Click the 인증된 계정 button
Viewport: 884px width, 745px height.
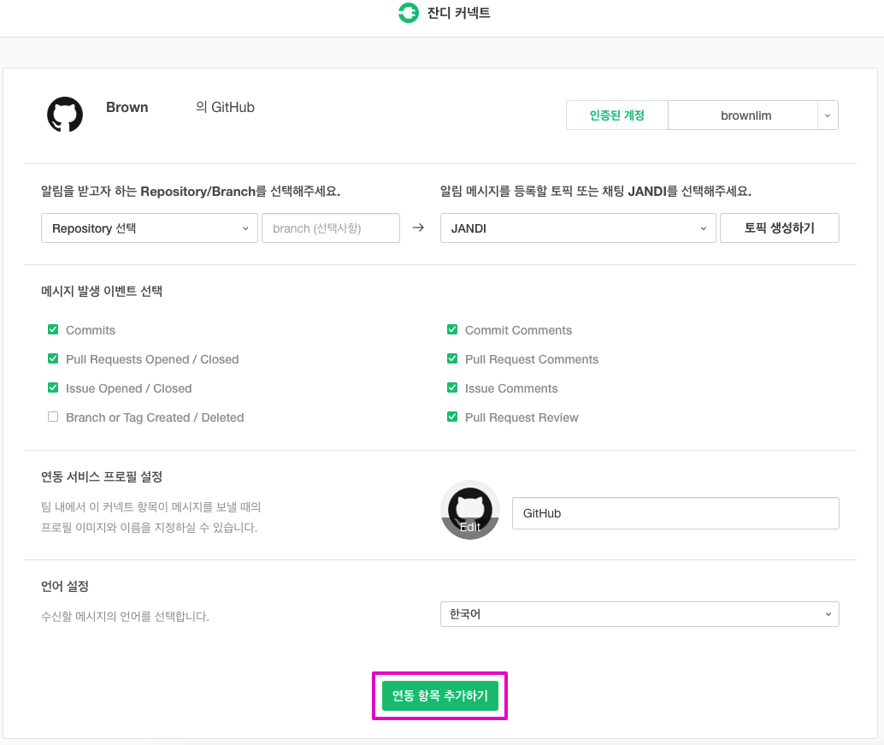[x=616, y=115]
